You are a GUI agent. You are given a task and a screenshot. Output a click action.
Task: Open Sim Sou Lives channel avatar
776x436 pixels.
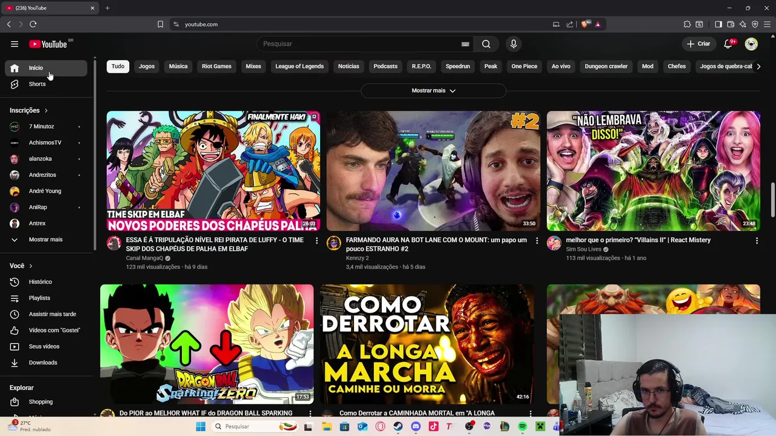554,243
